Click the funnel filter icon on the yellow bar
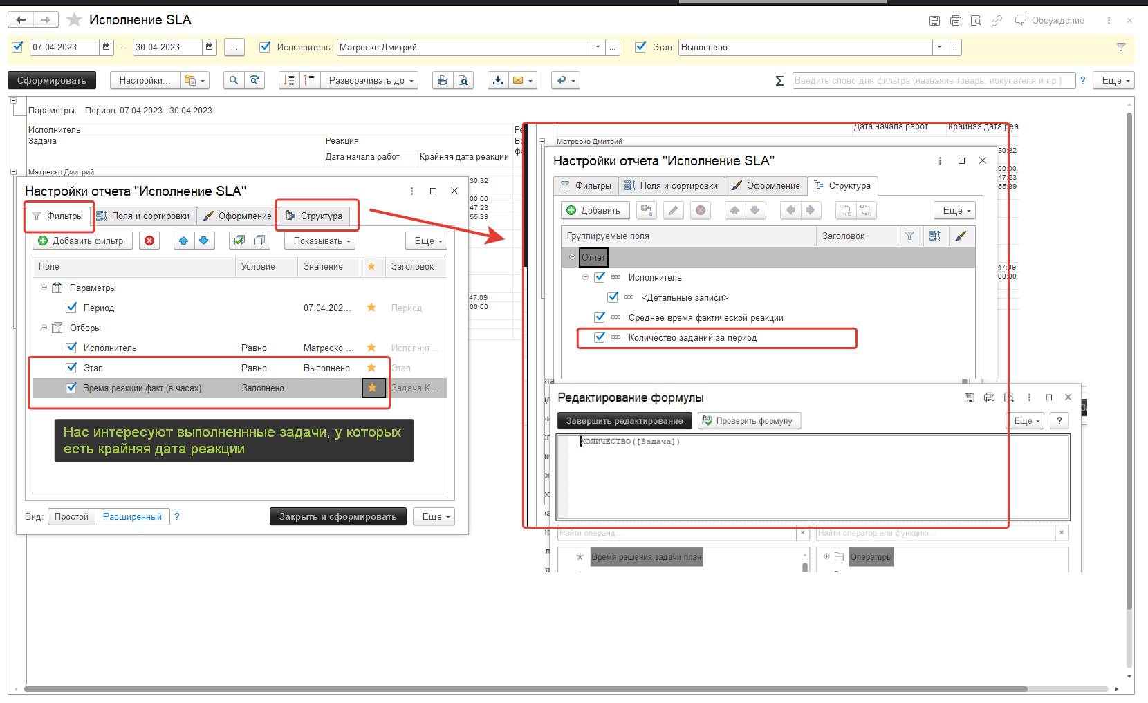 click(x=1120, y=47)
